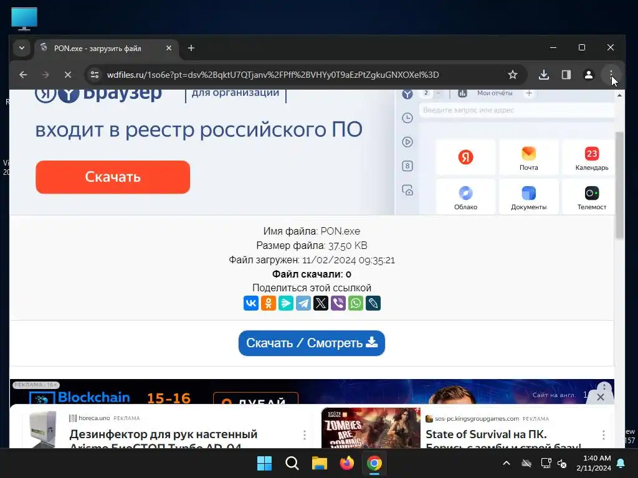638x478 pixels.
Task: Share link via Telegram icon
Action: pos(303,303)
